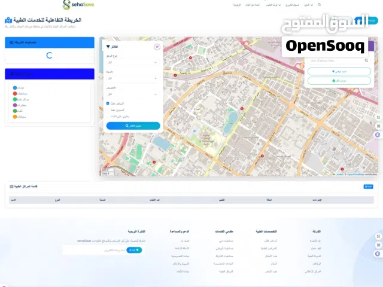Open 'اتصل بنا' under footer support column
383x287 pixels.
pos(185,241)
